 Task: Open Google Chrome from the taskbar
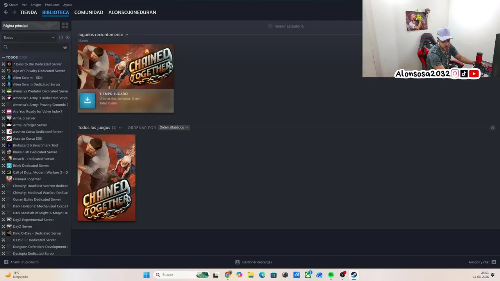(x=228, y=275)
